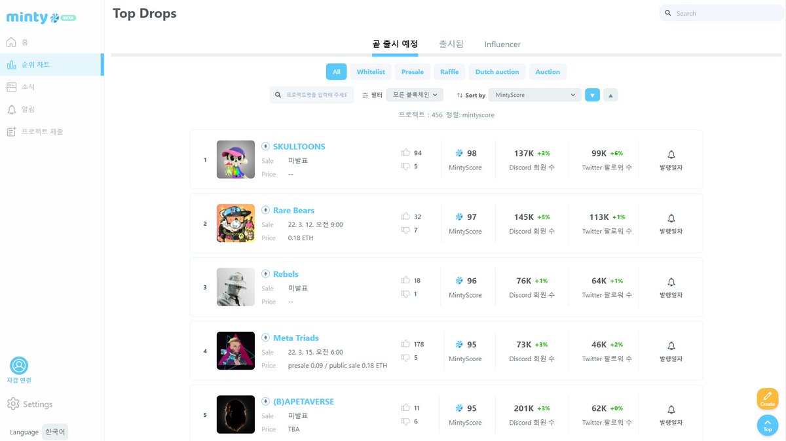Give Rare Bears a thumbs-down vote
This screenshot has height=441, width=786.
coord(406,230)
